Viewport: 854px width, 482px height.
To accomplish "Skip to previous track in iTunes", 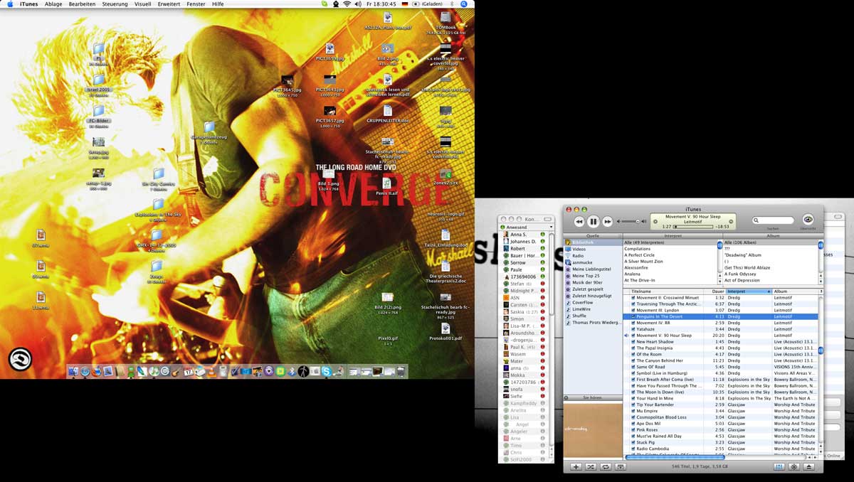I will pos(579,222).
